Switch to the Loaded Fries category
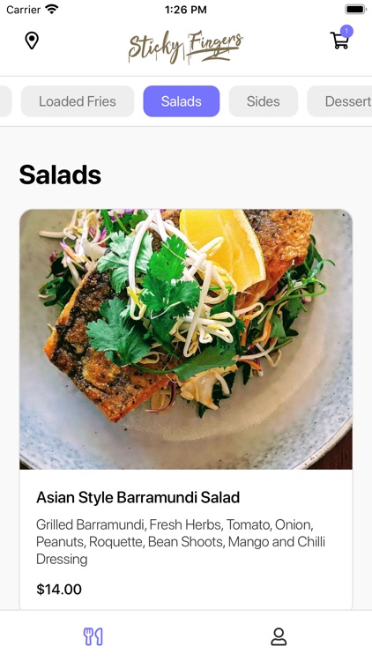The width and height of the screenshot is (372, 661). [x=78, y=101]
